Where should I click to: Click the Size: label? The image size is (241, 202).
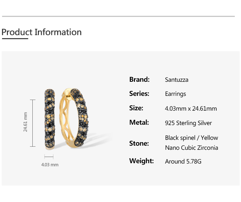pyautogui.click(x=136, y=108)
